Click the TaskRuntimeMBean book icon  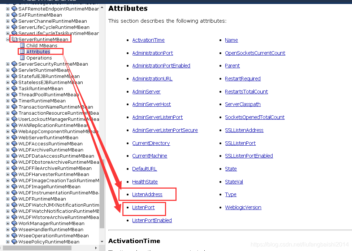tap(14, 88)
